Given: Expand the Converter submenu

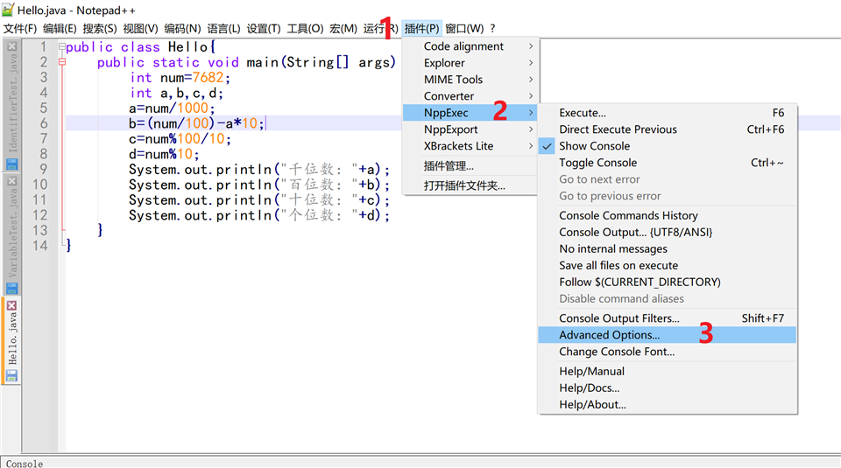Looking at the screenshot, I should 470,96.
